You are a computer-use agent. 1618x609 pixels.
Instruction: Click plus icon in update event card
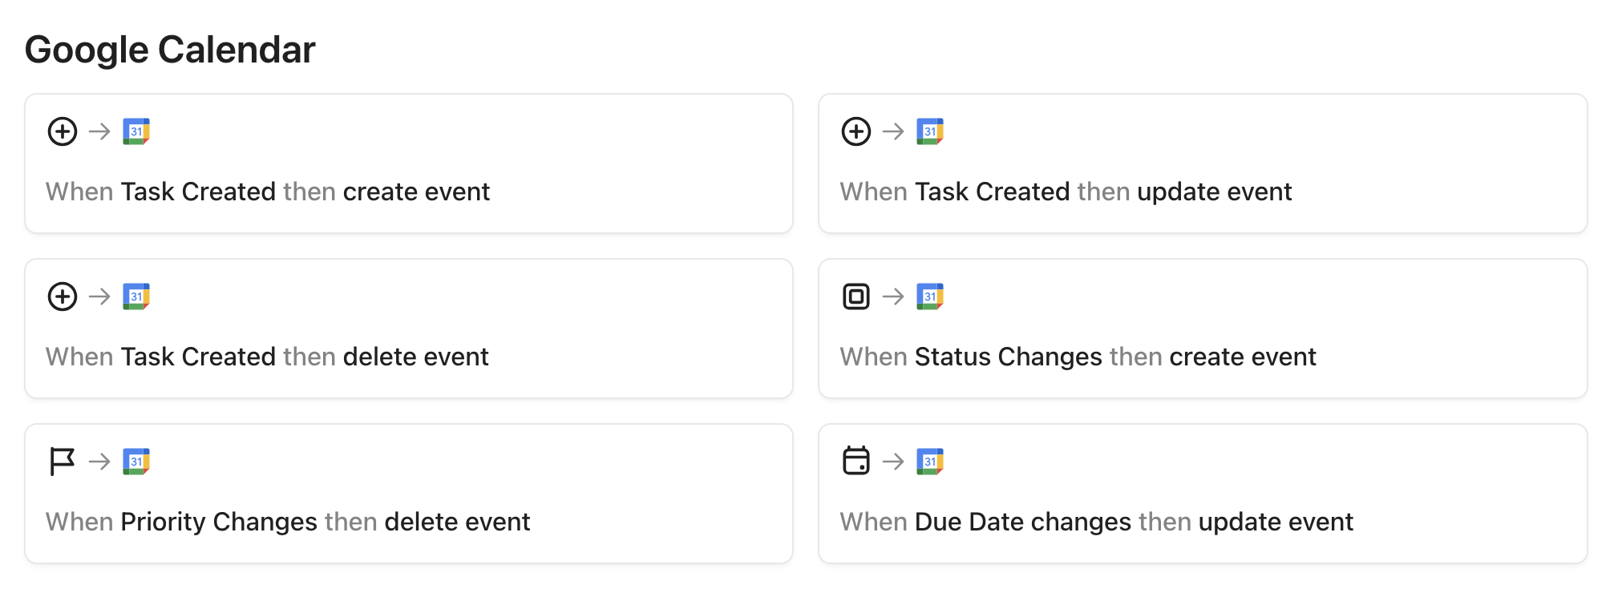pos(856,131)
